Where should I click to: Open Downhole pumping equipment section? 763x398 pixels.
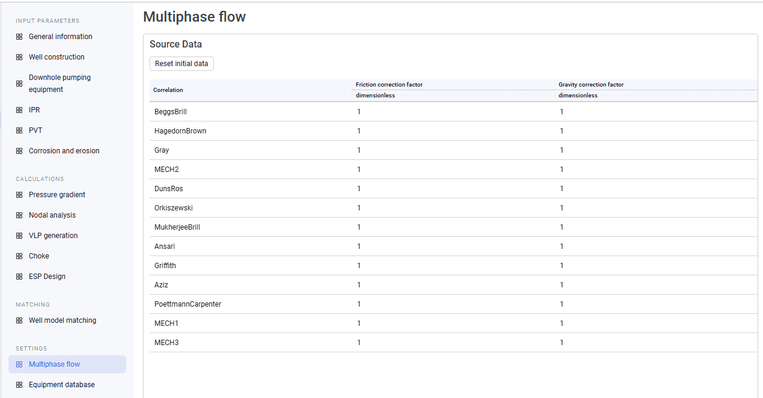tap(67, 84)
